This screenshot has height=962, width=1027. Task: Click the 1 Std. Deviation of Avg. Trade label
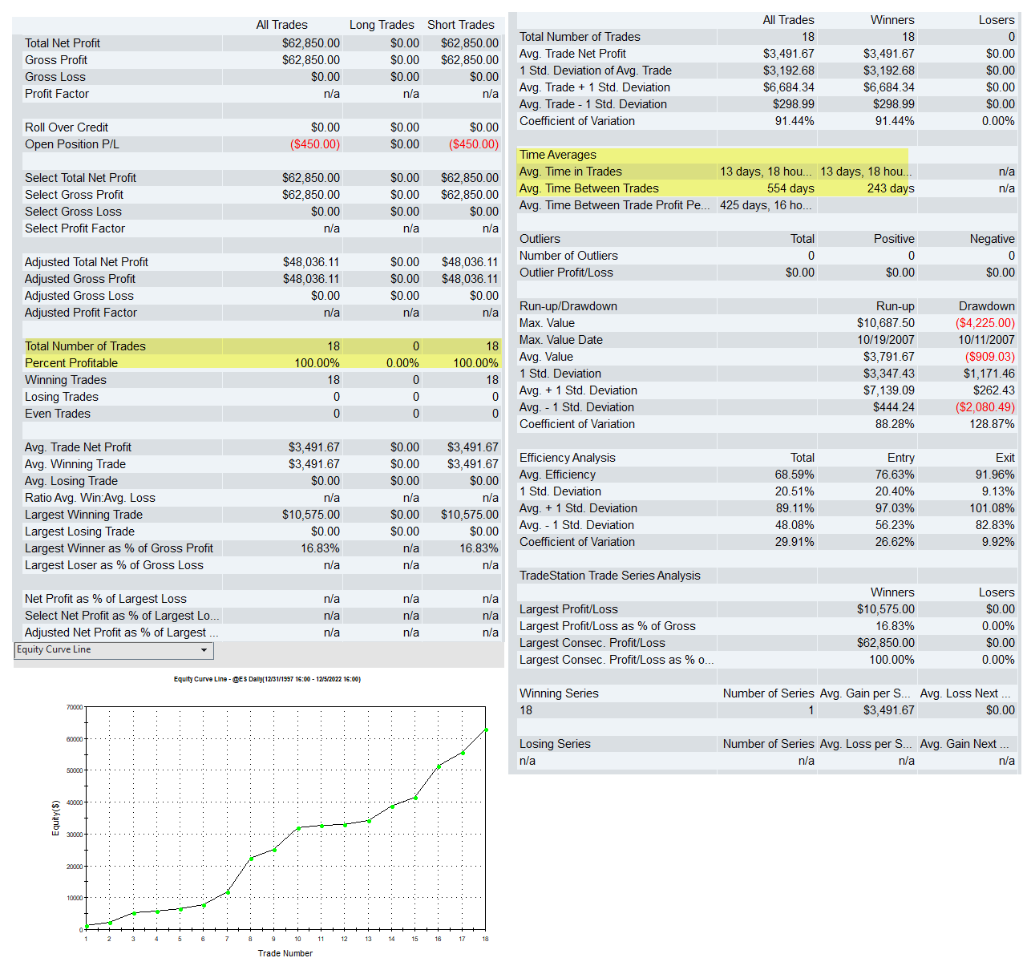pos(596,71)
